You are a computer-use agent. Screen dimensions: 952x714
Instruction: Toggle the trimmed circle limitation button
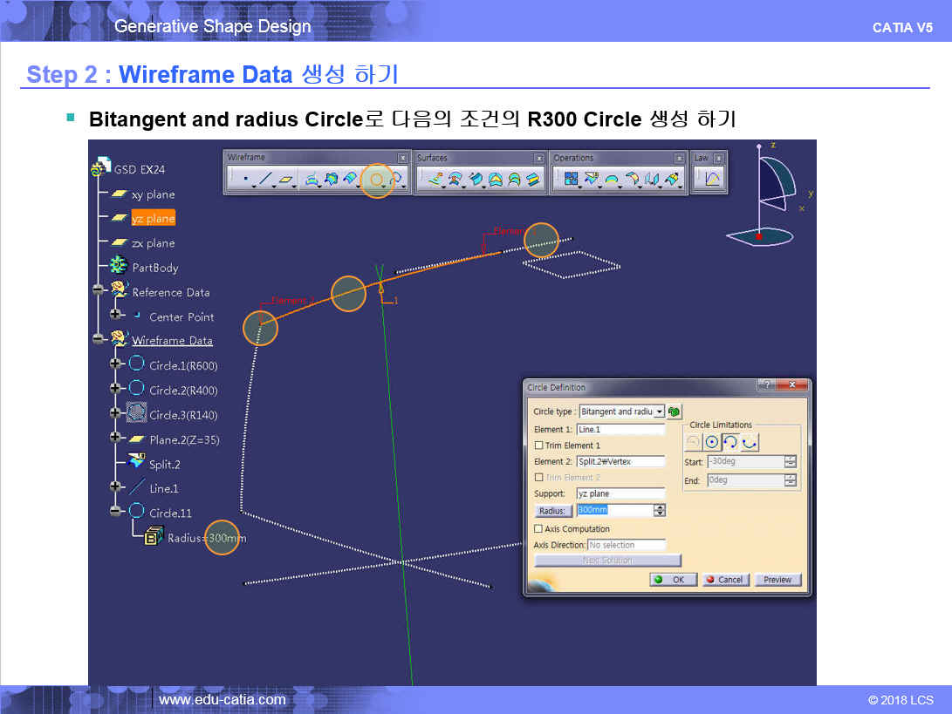pyautogui.click(x=731, y=443)
